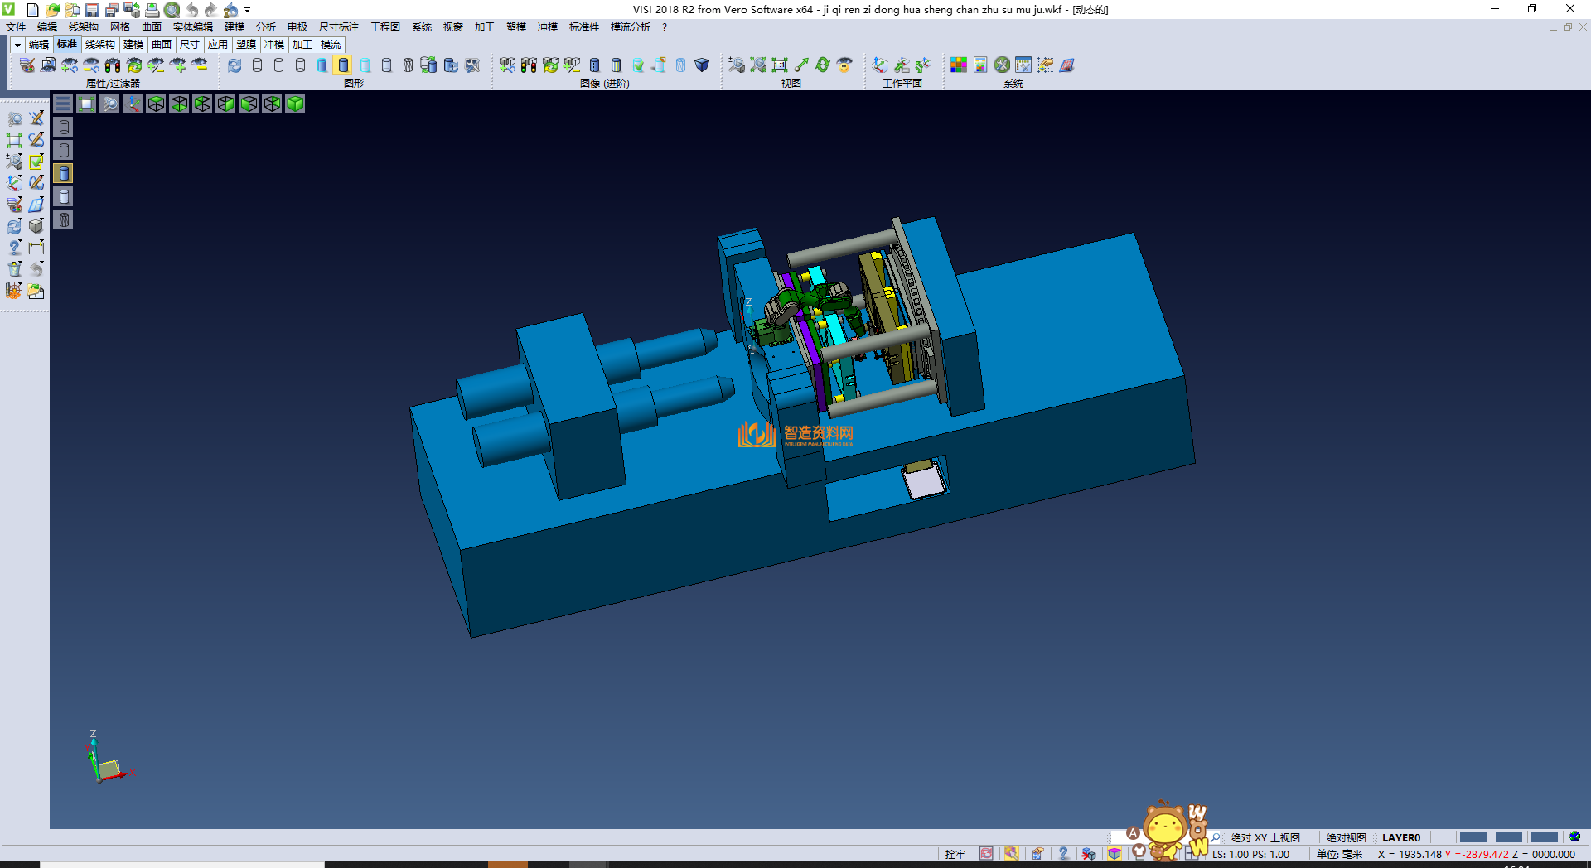The height and width of the screenshot is (868, 1591).
Task: Toggle the yellow highlighted status bar icon
Action: (1011, 854)
